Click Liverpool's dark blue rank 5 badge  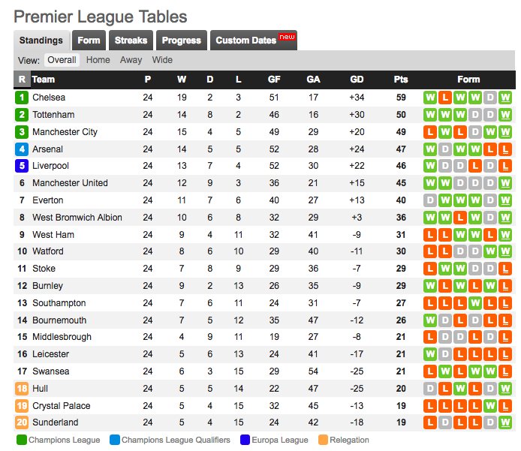click(x=22, y=166)
